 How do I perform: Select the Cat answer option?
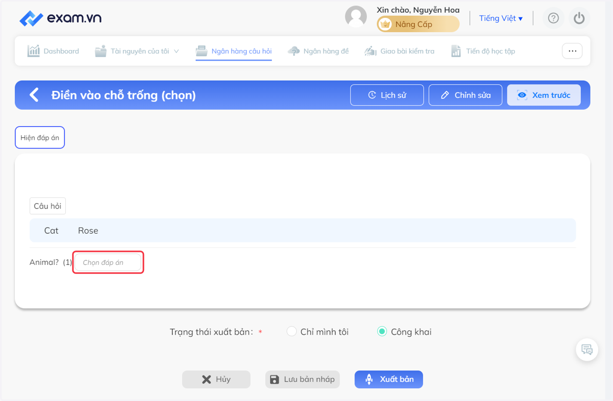[x=51, y=231]
